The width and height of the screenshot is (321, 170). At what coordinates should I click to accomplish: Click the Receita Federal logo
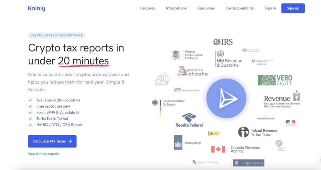click(x=189, y=120)
